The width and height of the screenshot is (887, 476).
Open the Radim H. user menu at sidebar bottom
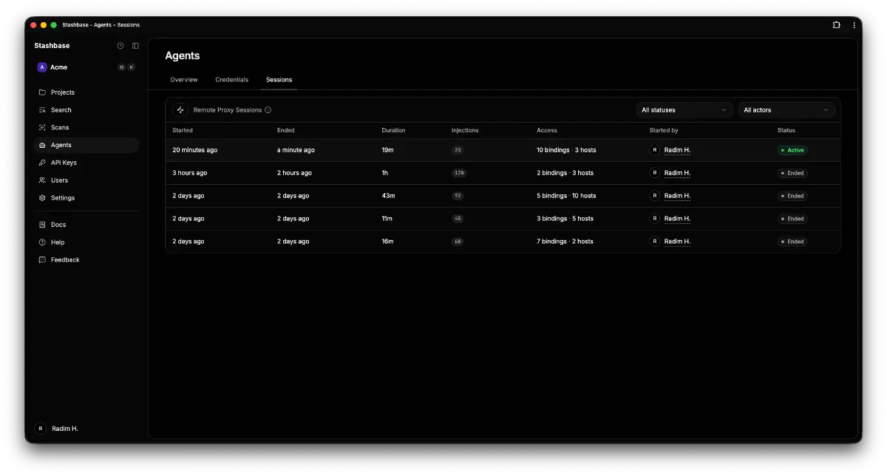[86, 429]
